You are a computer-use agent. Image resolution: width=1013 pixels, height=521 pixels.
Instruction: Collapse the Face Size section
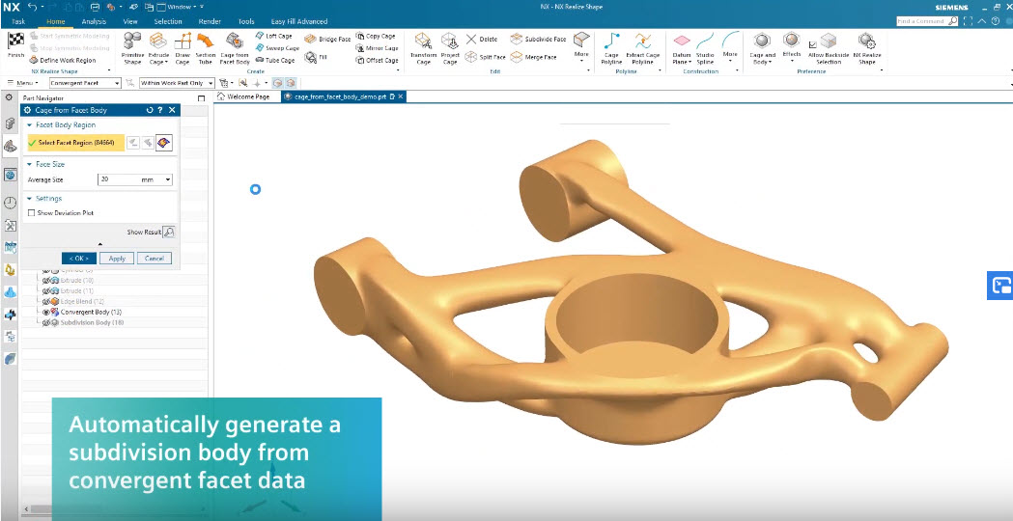point(29,164)
